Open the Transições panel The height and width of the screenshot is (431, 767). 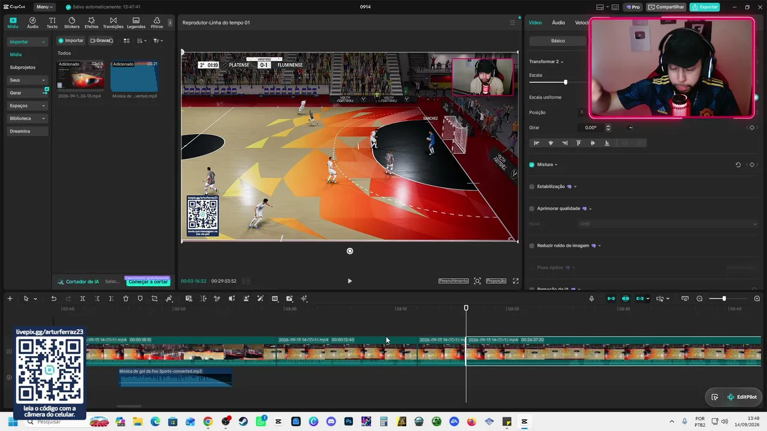113,23
